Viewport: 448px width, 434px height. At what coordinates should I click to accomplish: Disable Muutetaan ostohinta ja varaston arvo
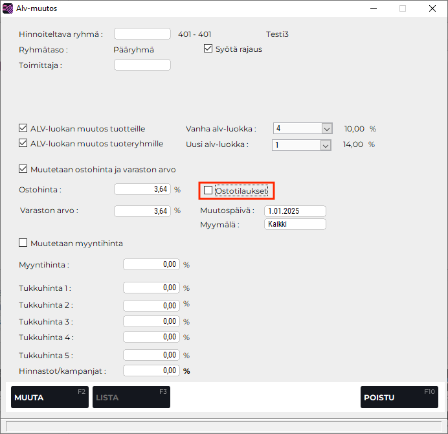pos(24,170)
